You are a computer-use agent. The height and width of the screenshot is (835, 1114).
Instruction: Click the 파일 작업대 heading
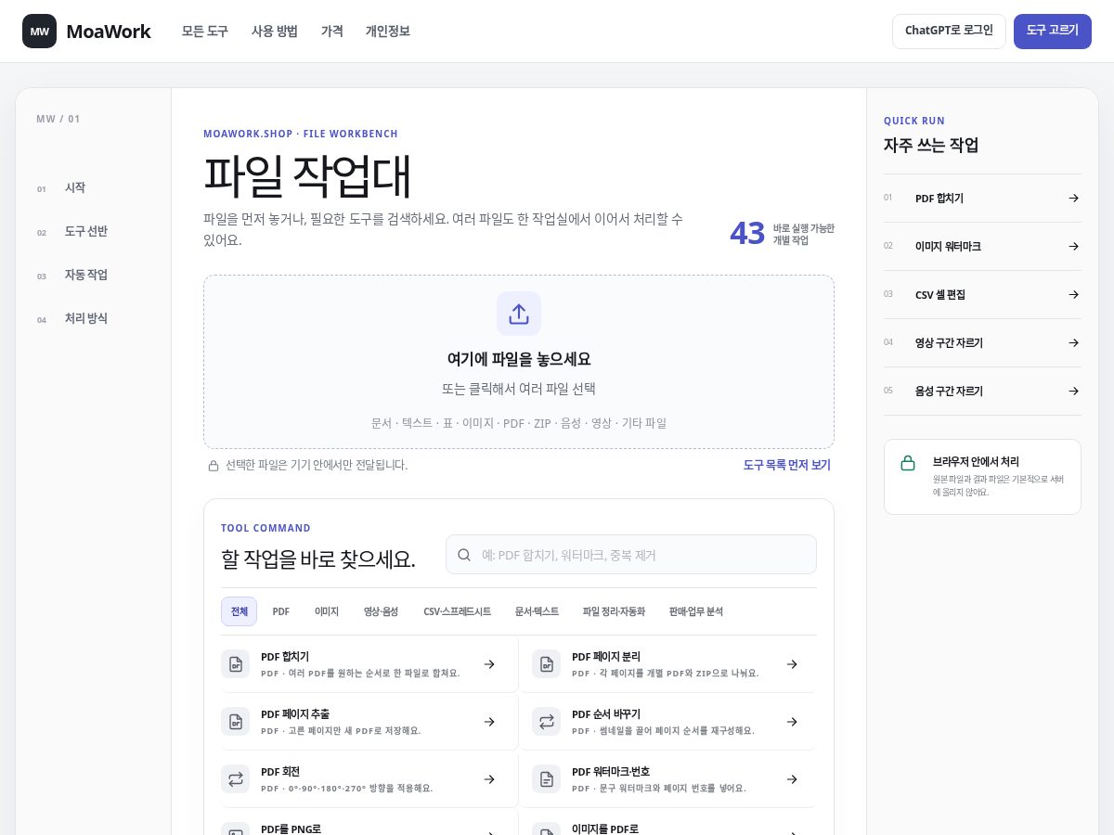coord(307,175)
